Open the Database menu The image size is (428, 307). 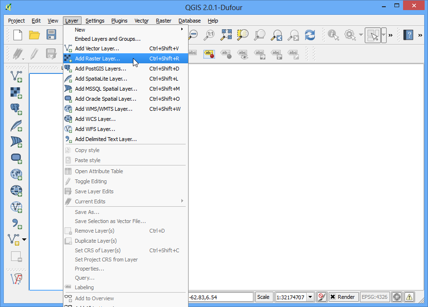click(190, 21)
